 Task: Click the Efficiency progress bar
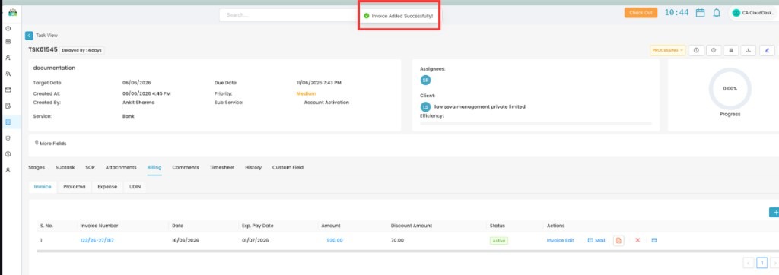tap(536, 123)
